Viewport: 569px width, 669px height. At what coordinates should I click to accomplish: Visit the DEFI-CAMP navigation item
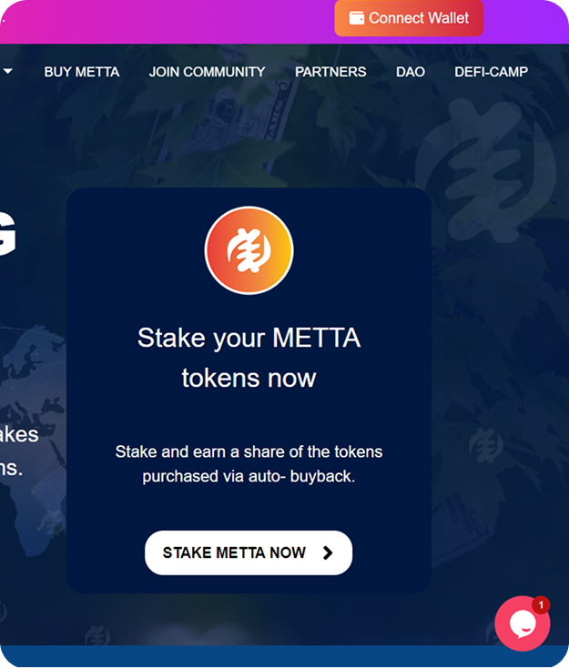[x=491, y=72]
